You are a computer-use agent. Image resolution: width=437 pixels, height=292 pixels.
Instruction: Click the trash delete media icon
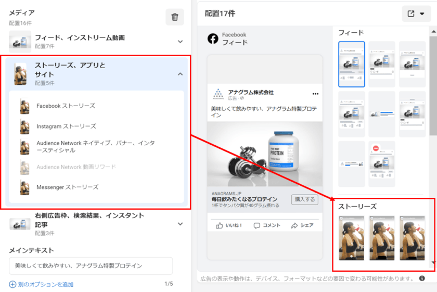click(175, 17)
